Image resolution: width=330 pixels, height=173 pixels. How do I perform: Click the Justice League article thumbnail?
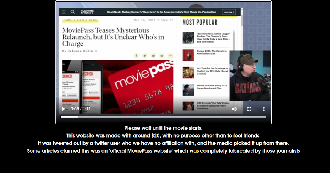188,38
